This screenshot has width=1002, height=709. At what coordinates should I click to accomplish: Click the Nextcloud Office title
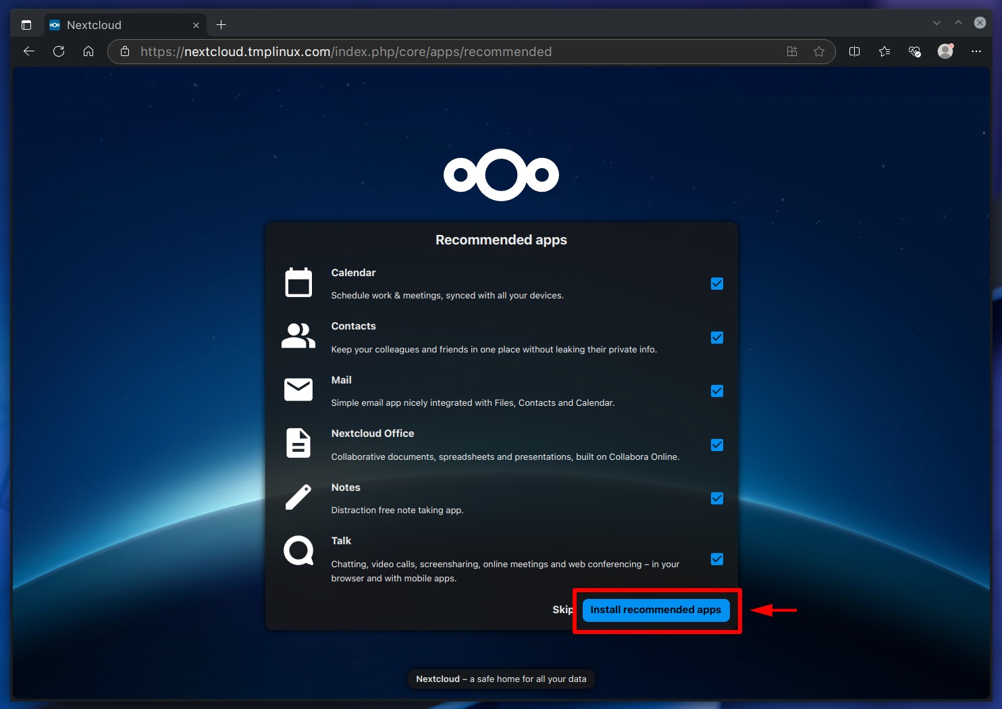(x=373, y=434)
